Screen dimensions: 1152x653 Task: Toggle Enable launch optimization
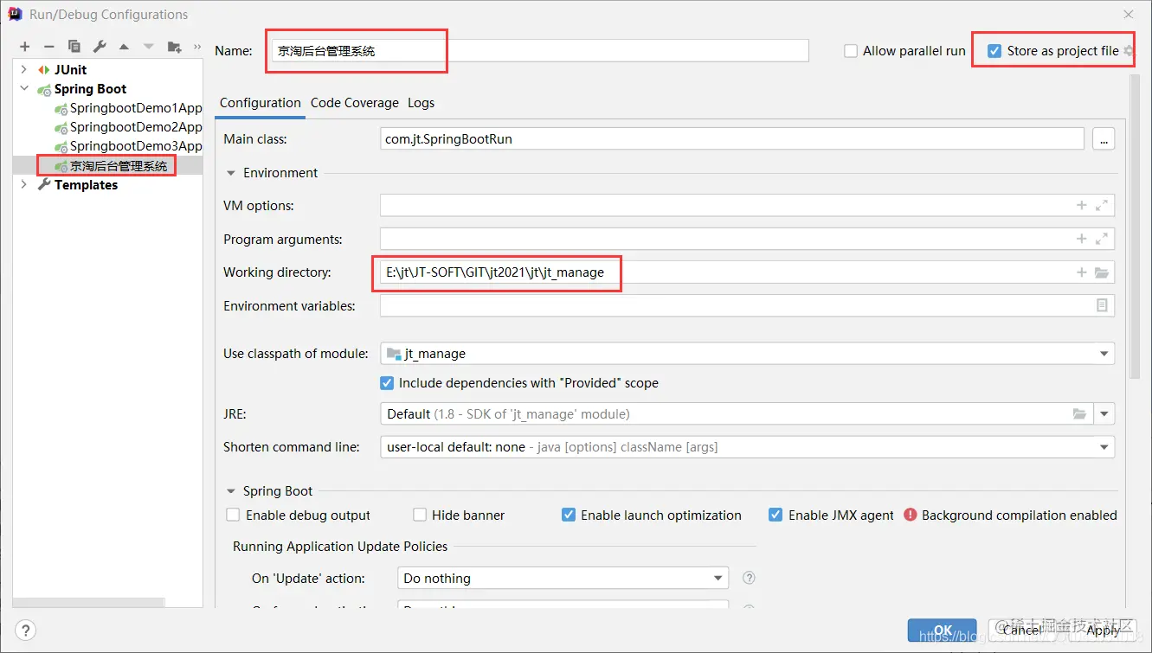(569, 515)
